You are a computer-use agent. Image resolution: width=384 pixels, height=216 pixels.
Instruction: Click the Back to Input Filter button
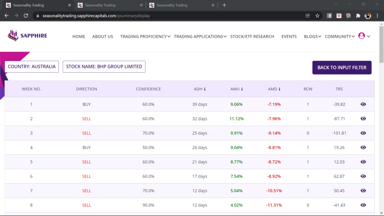point(342,67)
